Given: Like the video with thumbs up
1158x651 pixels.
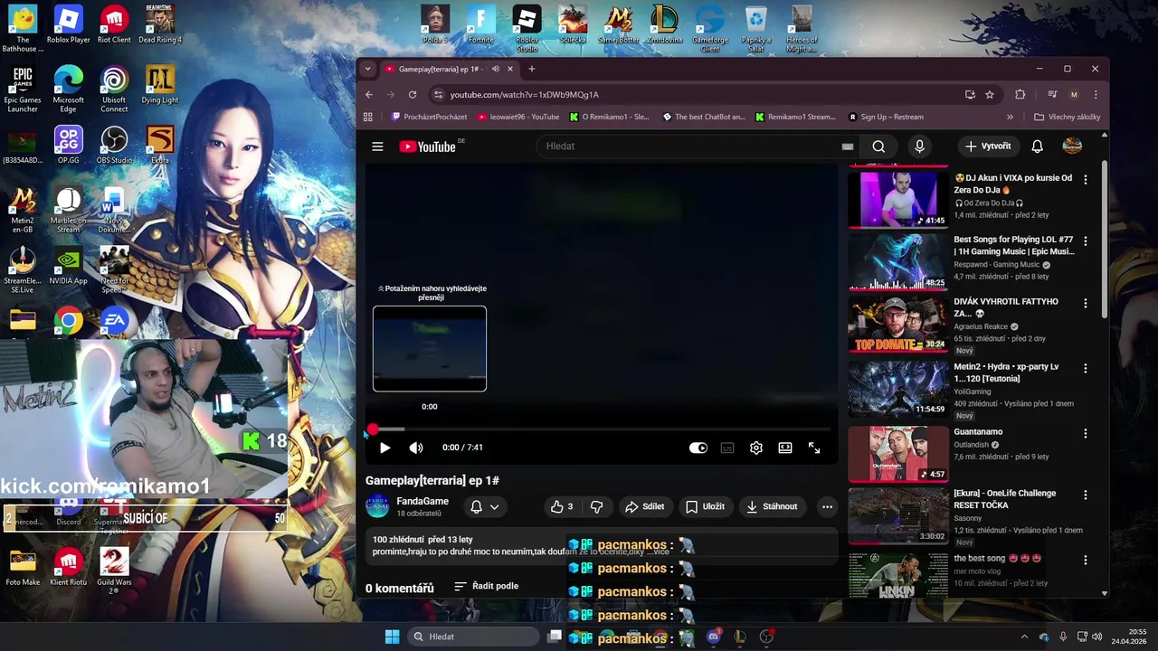Looking at the screenshot, I should [562, 506].
